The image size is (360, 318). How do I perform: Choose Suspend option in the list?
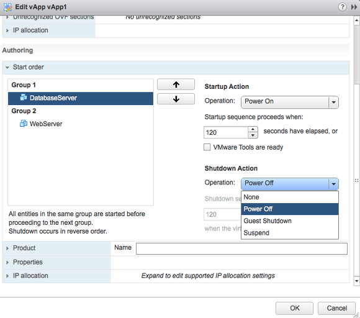(290, 233)
